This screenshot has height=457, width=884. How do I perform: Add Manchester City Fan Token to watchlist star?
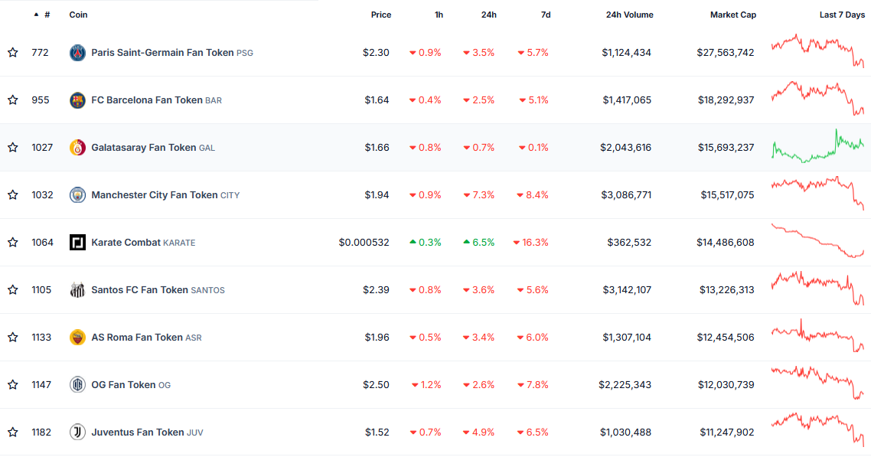(13, 194)
